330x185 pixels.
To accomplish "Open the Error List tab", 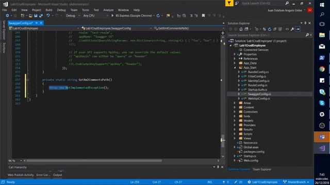I will [43, 175].
